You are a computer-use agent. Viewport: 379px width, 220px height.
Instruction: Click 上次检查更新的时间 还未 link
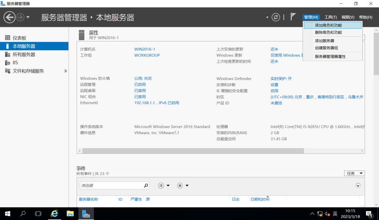tap(274, 61)
